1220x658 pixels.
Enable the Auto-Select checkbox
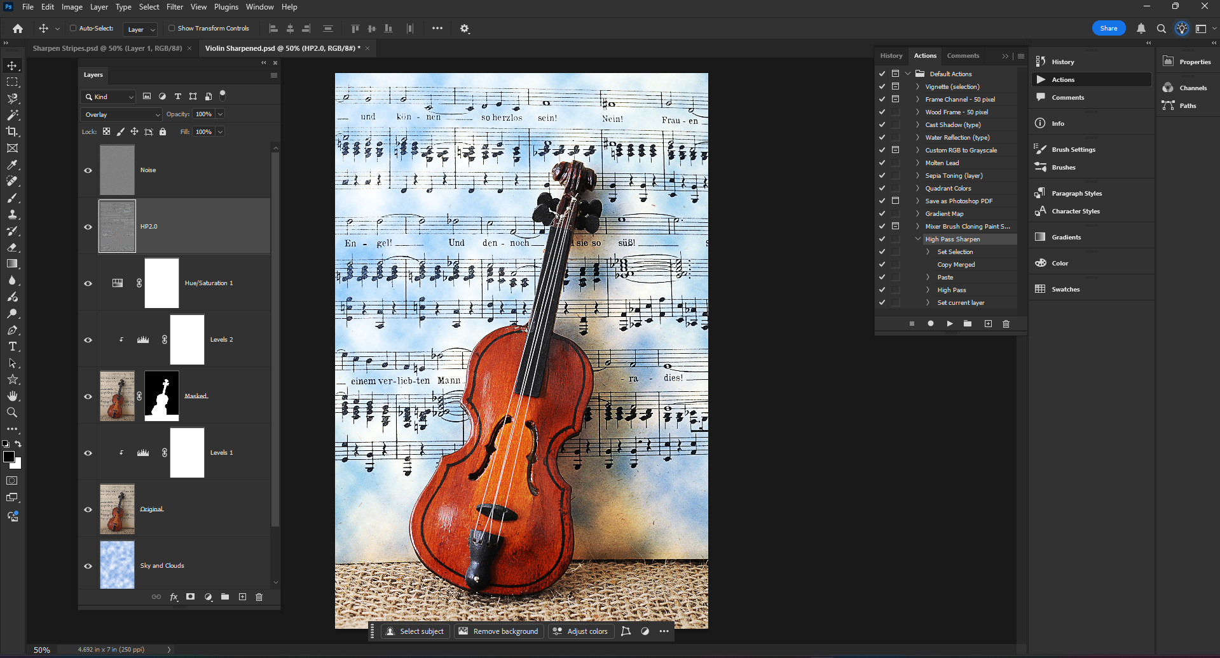(x=73, y=29)
